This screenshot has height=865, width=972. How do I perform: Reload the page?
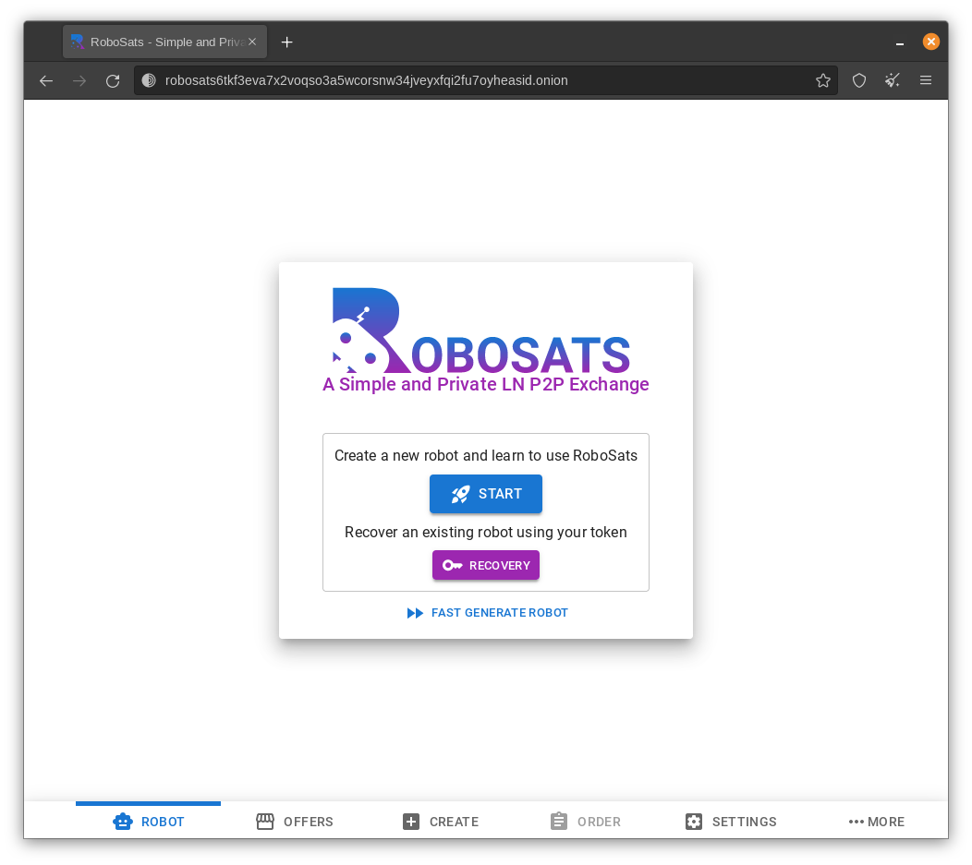113,80
